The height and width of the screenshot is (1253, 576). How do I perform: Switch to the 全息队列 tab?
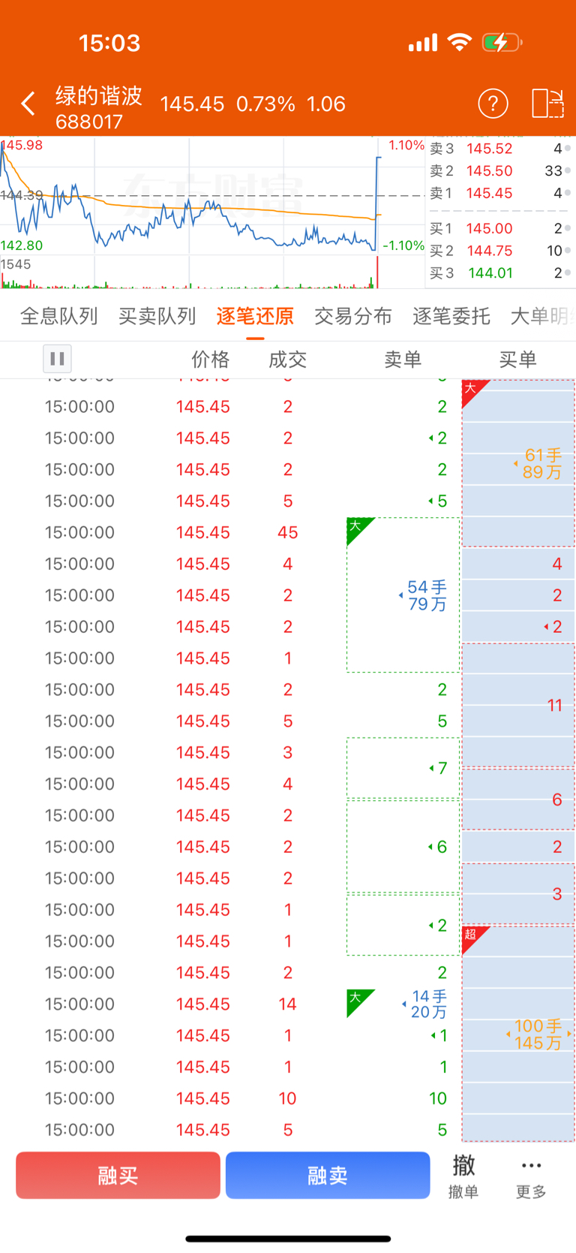tap(59, 316)
